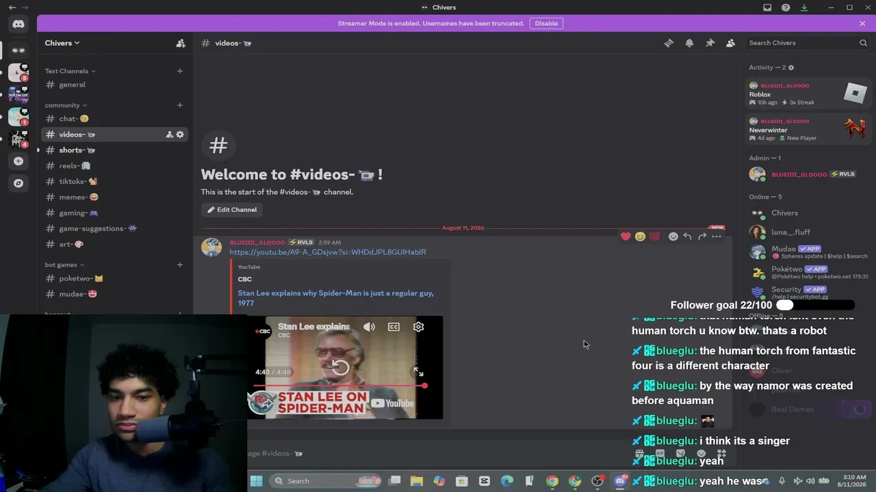Open luna._.fluff member profile
Viewport: 876px width, 492px height.
point(808,232)
